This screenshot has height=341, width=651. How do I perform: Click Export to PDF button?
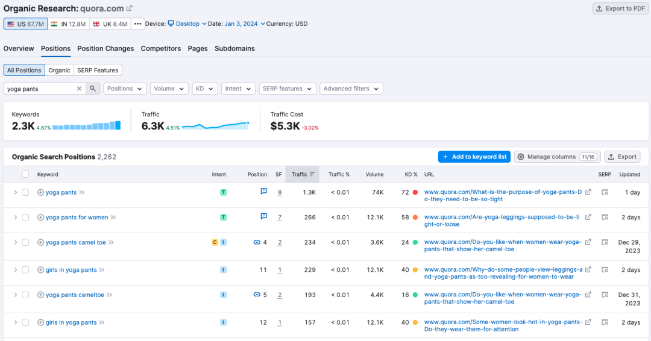[620, 8]
